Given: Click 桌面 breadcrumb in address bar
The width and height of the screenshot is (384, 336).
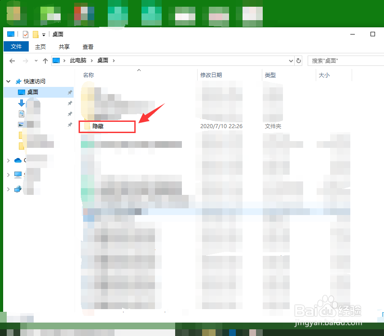Looking at the screenshot, I should tap(103, 60).
